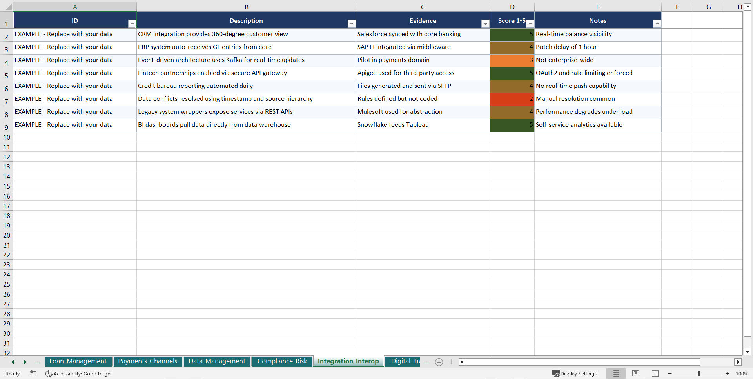The image size is (753, 379).
Task: Click the Zoom Out minus icon
Action: [x=670, y=374]
